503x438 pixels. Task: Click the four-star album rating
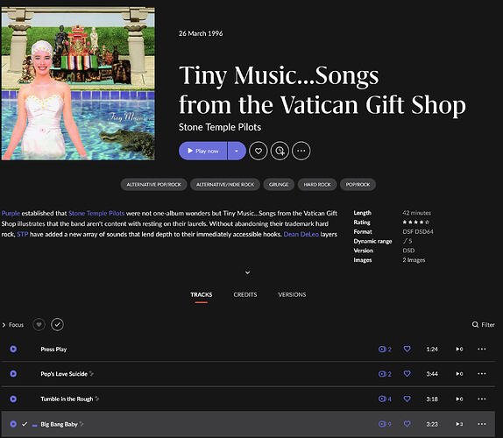click(x=415, y=222)
